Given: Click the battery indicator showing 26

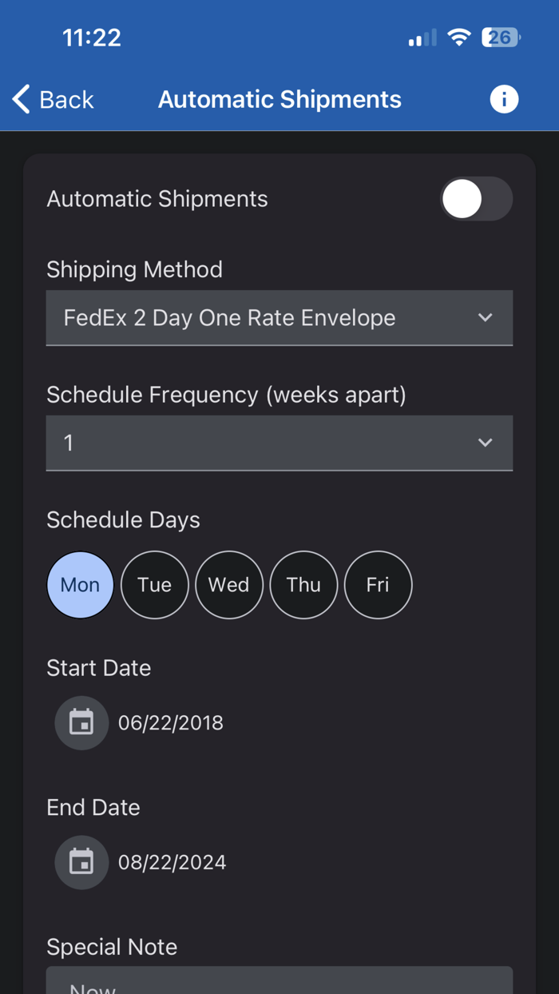Looking at the screenshot, I should 502,37.
